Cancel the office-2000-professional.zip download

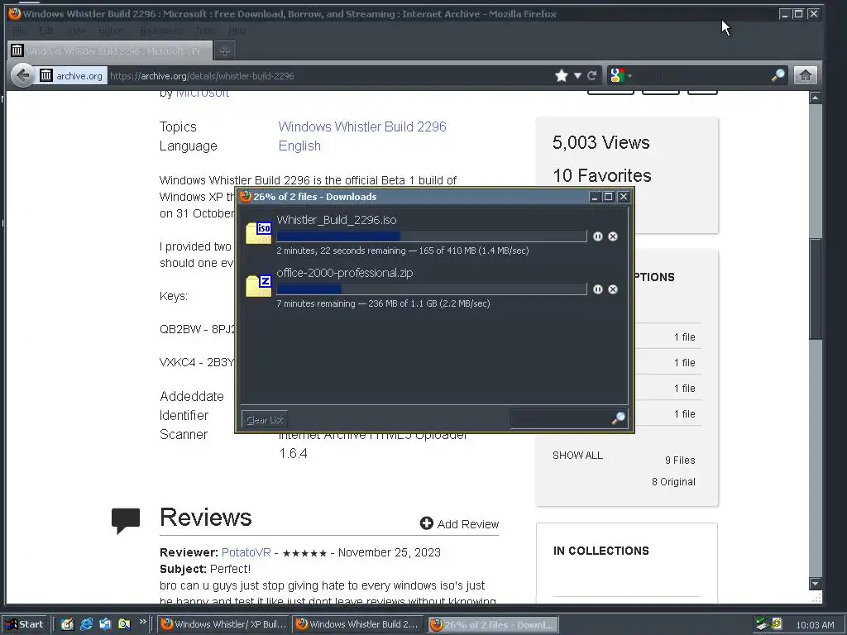(x=613, y=289)
